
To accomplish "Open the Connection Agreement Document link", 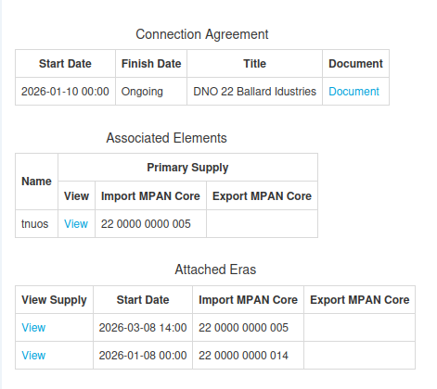I will tap(353, 92).
